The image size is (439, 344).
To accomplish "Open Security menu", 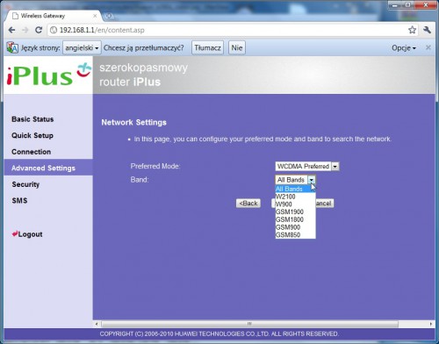I will [x=25, y=184].
